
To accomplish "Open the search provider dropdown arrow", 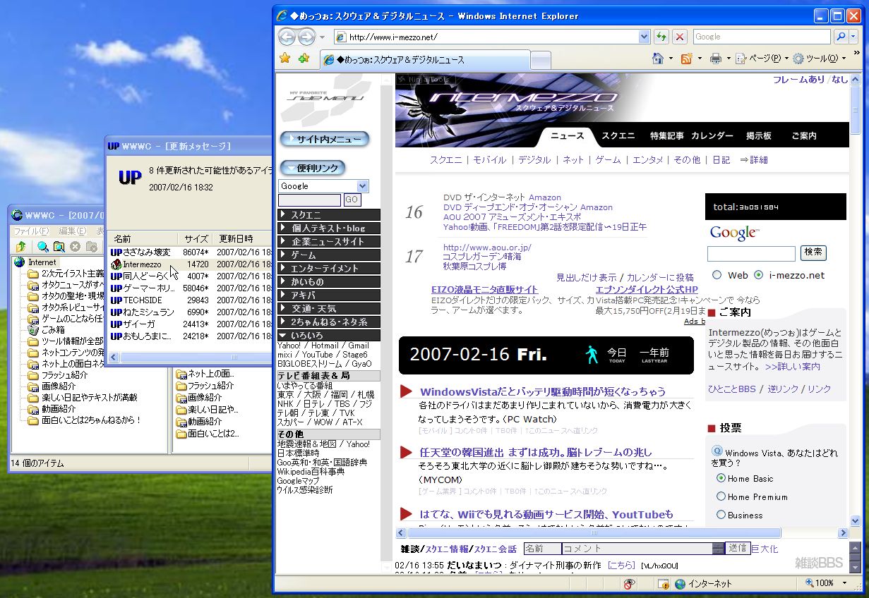I will (x=854, y=37).
